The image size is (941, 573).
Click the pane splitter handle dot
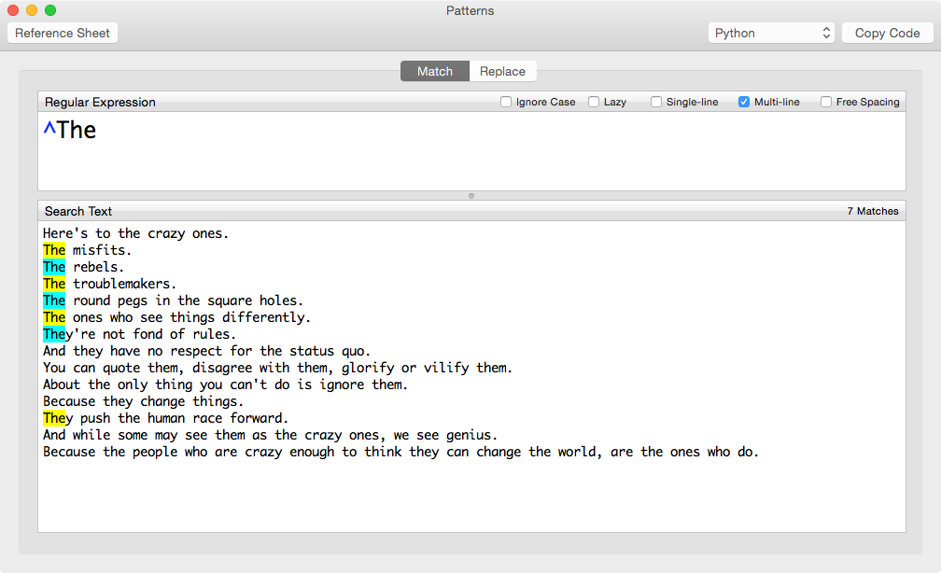471,196
